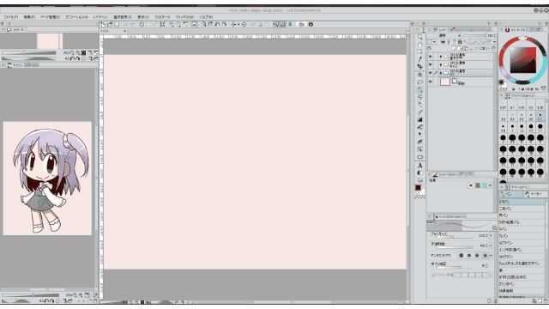Select the Auto select wand tool
549x309 pixels.
click(419, 75)
